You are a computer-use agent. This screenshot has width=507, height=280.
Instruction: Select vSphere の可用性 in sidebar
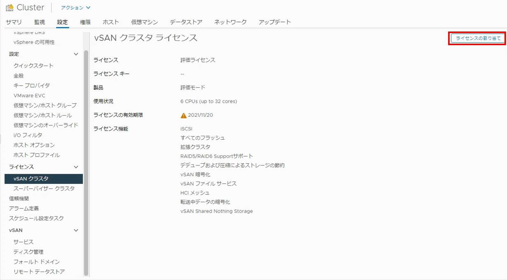(34, 42)
